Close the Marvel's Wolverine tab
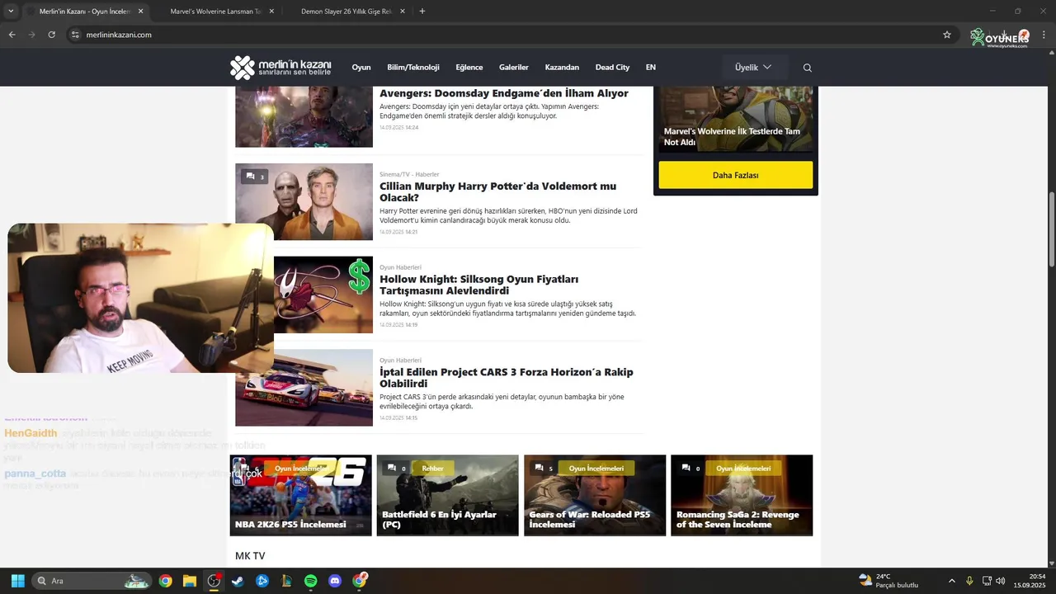This screenshot has width=1056, height=594. [271, 12]
